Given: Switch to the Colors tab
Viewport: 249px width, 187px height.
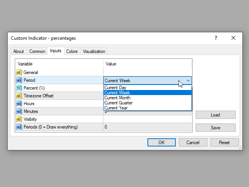Looking at the screenshot, I should click(x=72, y=51).
